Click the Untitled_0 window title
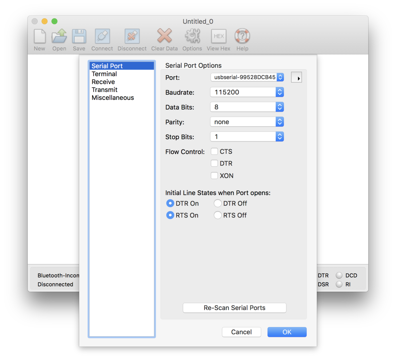396x357 pixels. click(x=198, y=21)
